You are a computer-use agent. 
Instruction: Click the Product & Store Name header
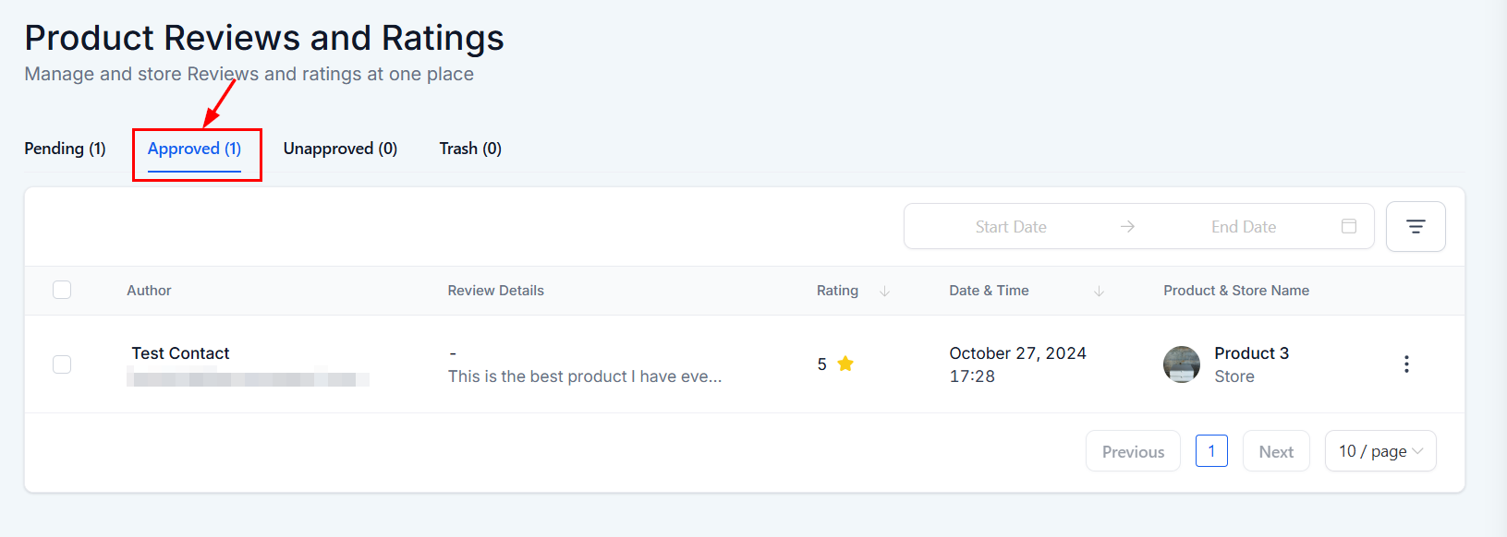point(1236,291)
